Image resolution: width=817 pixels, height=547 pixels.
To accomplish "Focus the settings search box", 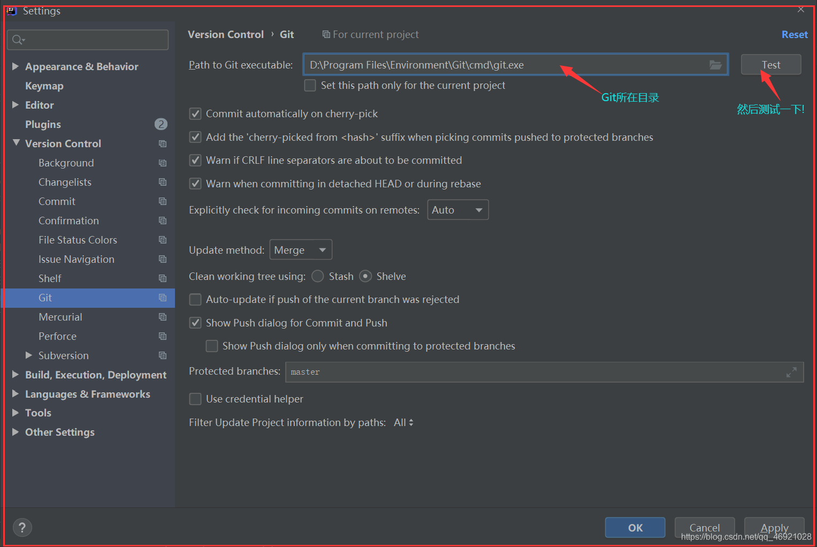I will pyautogui.click(x=88, y=40).
